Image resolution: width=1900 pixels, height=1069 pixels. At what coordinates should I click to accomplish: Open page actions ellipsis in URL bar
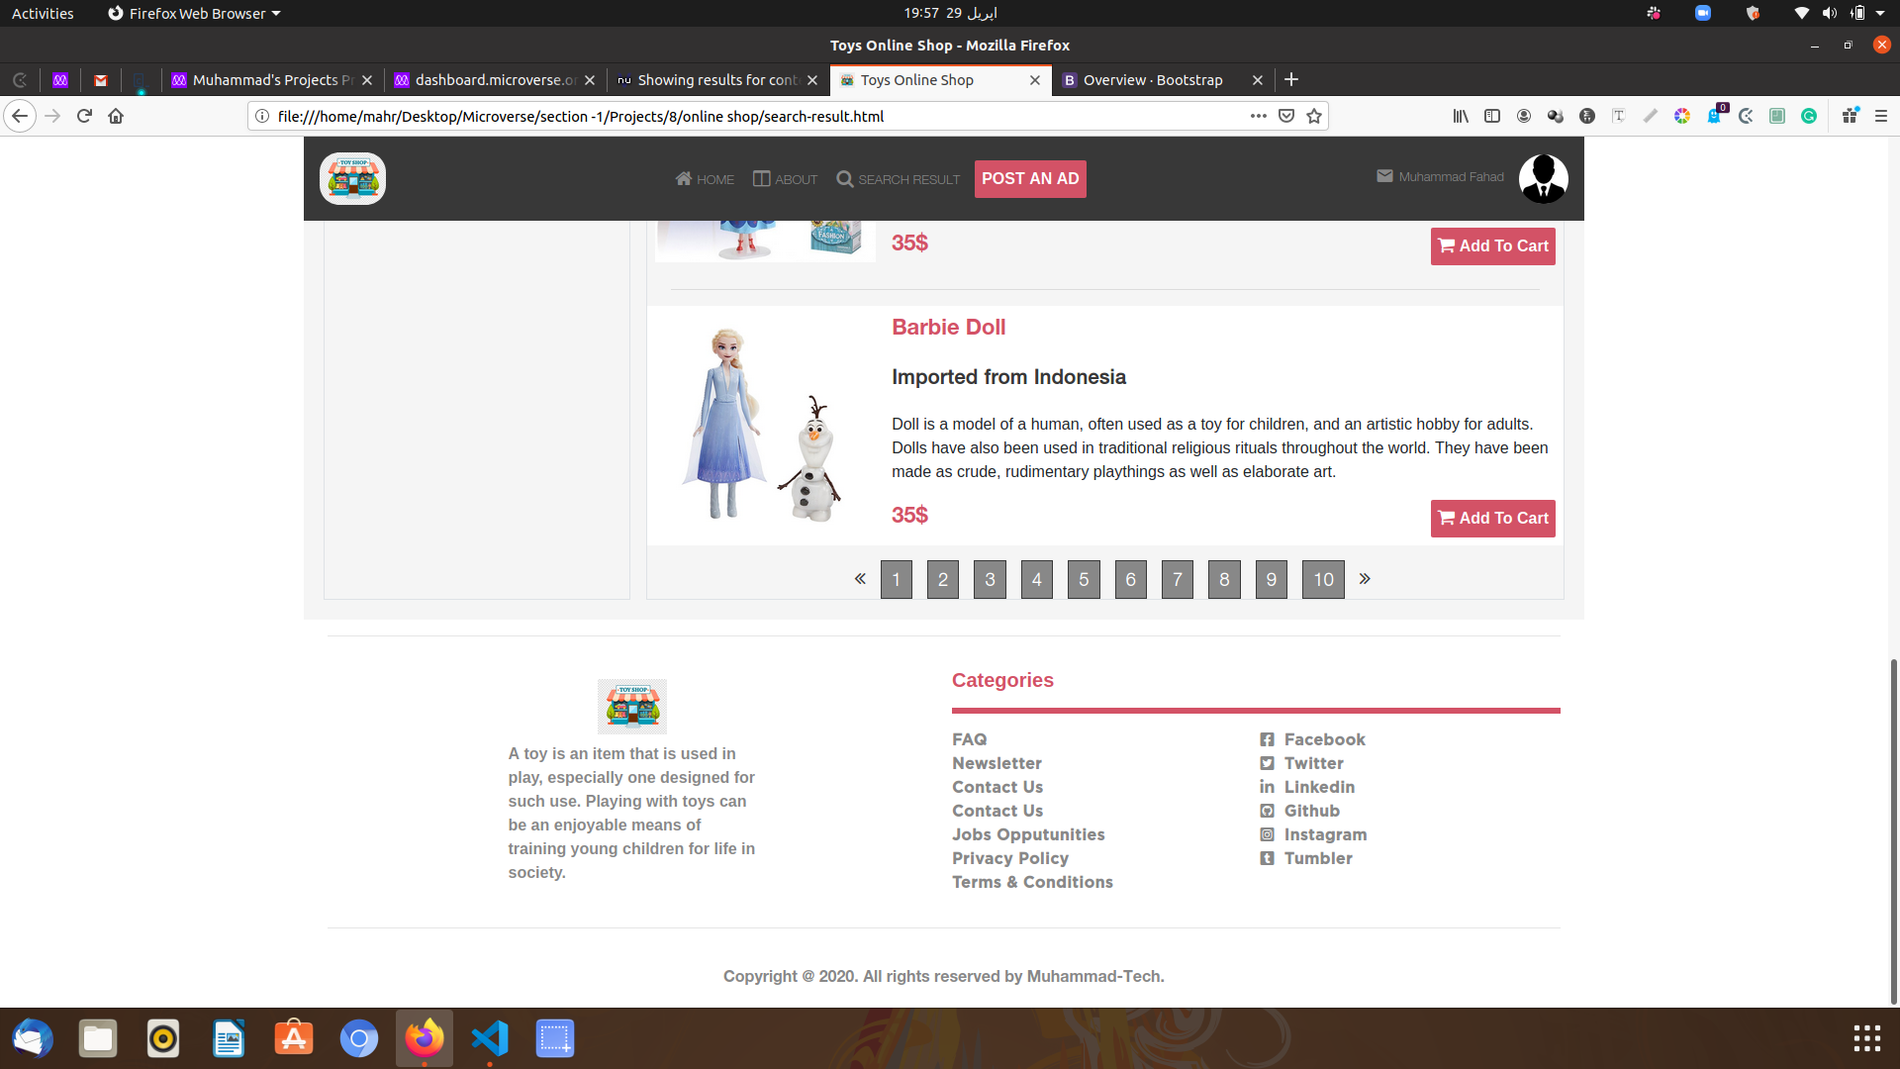coord(1258,116)
